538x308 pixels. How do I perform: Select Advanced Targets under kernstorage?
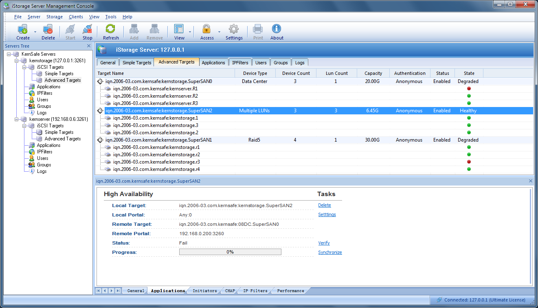pyautogui.click(x=63, y=80)
